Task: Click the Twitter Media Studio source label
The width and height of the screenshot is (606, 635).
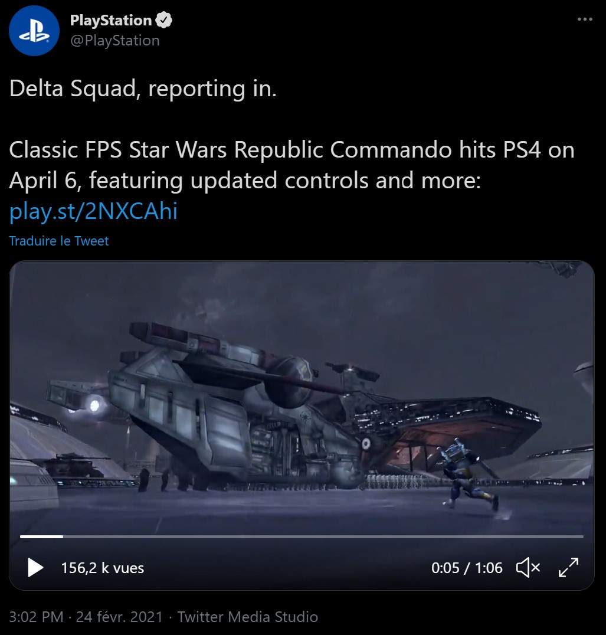Action: point(248,617)
